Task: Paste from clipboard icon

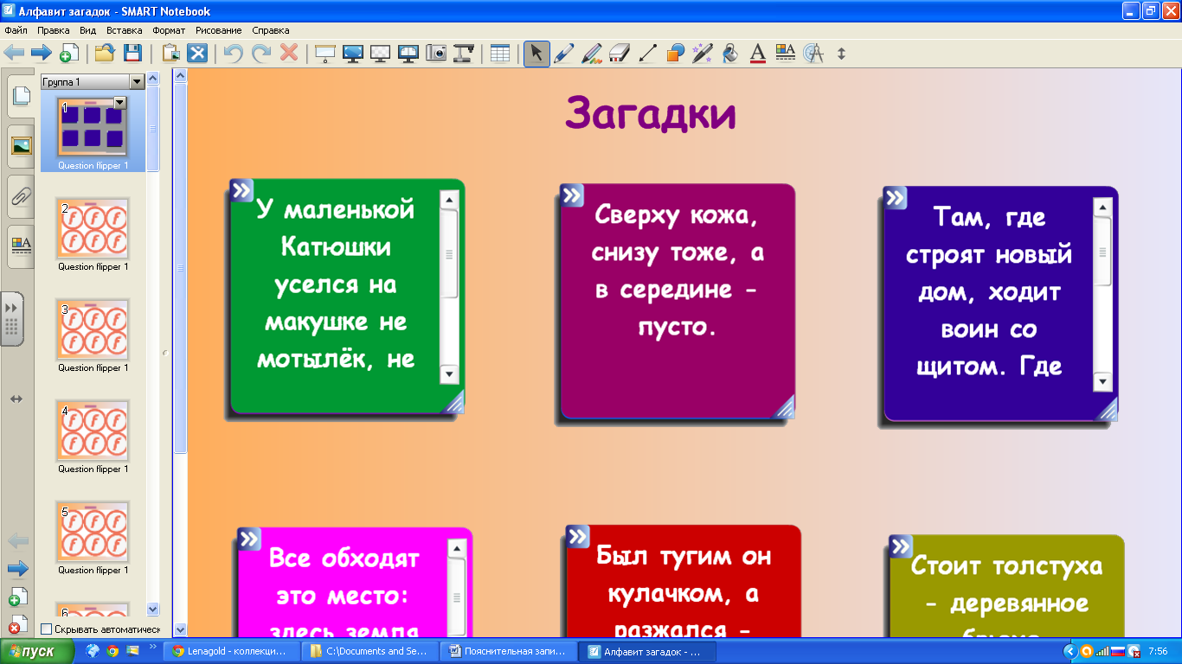Action: click(171, 53)
